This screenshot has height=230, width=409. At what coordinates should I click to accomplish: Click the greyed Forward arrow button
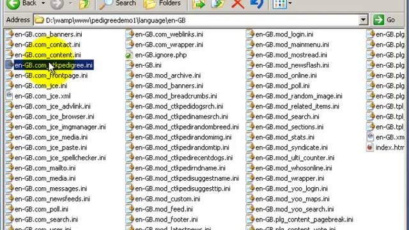tap(57, 4)
